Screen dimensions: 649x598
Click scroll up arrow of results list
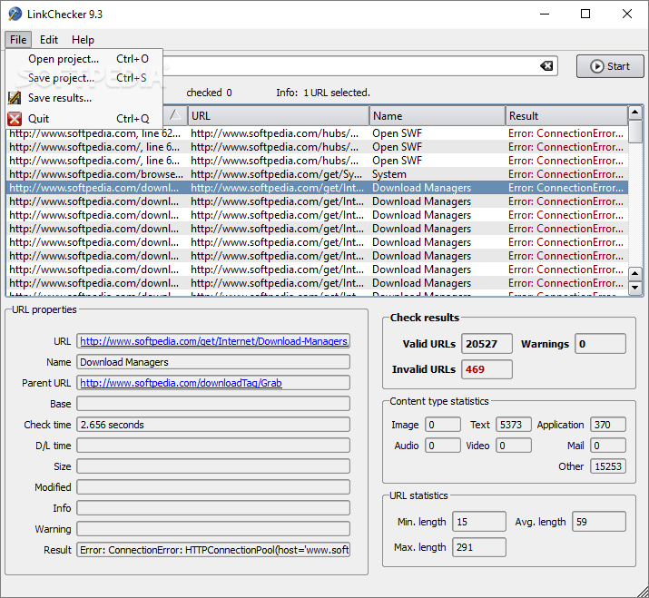[x=634, y=113]
